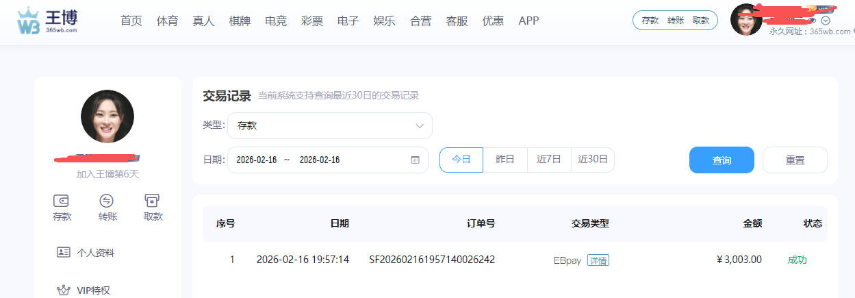Click the sidebar 存款 wallet icon
The width and height of the screenshot is (855, 298).
pos(62,201)
